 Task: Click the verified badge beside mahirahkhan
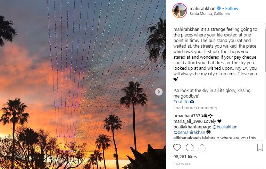(x=219, y=8)
